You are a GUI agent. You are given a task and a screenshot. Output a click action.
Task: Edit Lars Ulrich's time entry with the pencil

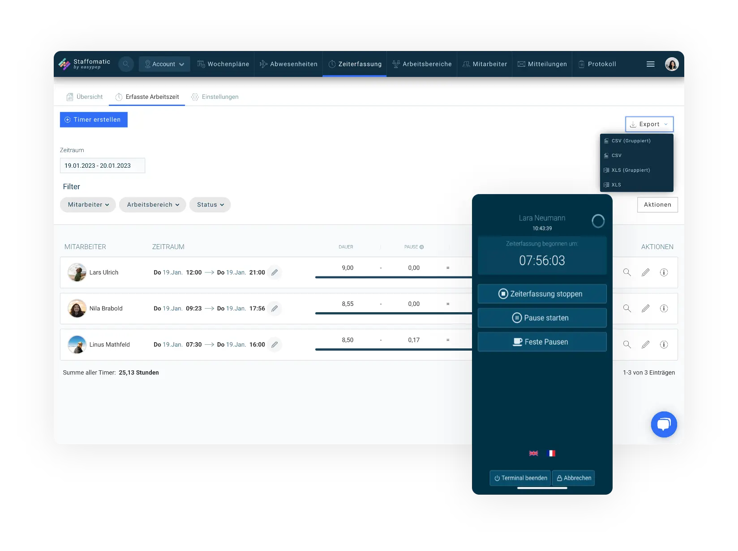pos(275,272)
